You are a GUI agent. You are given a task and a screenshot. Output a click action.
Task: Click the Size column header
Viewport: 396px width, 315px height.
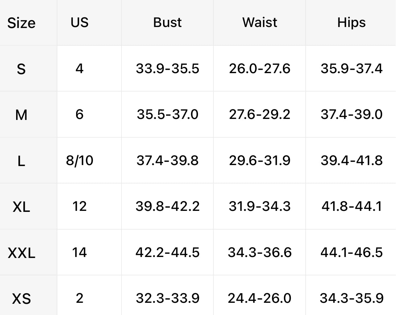[21, 23]
